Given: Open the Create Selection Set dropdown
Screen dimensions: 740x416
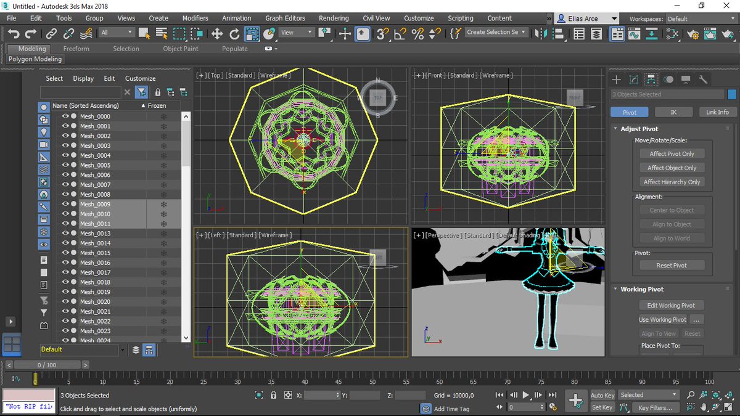Looking at the screenshot, I should tap(496, 32).
